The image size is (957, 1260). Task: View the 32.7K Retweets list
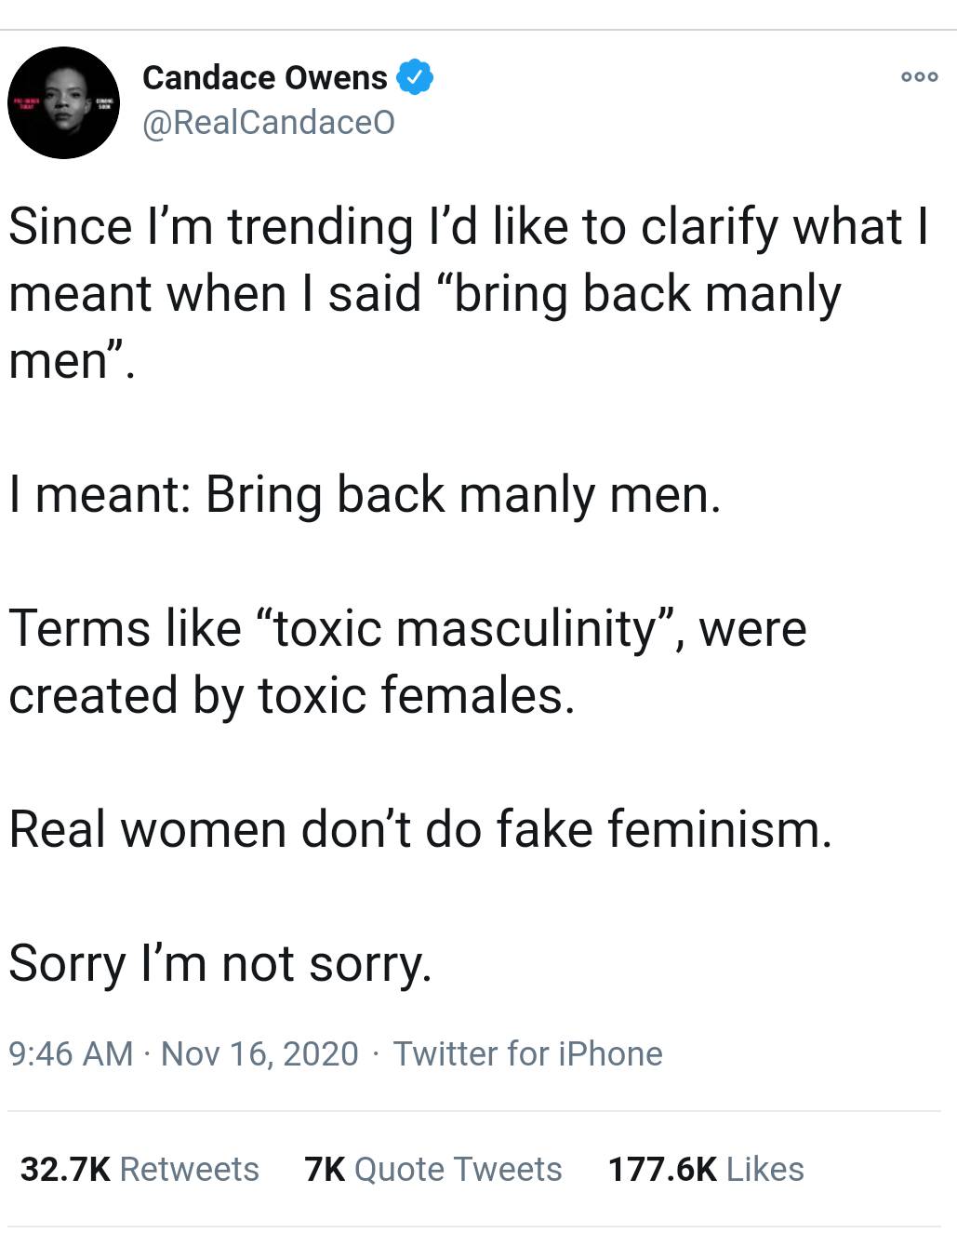(x=140, y=1169)
